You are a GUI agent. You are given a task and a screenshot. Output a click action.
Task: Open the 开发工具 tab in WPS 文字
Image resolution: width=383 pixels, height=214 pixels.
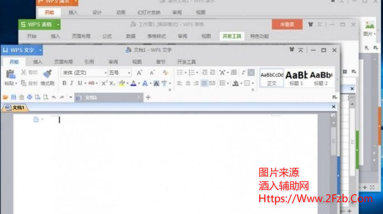(186, 62)
